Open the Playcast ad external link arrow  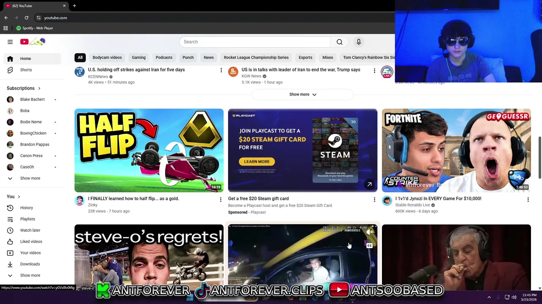[369, 185]
